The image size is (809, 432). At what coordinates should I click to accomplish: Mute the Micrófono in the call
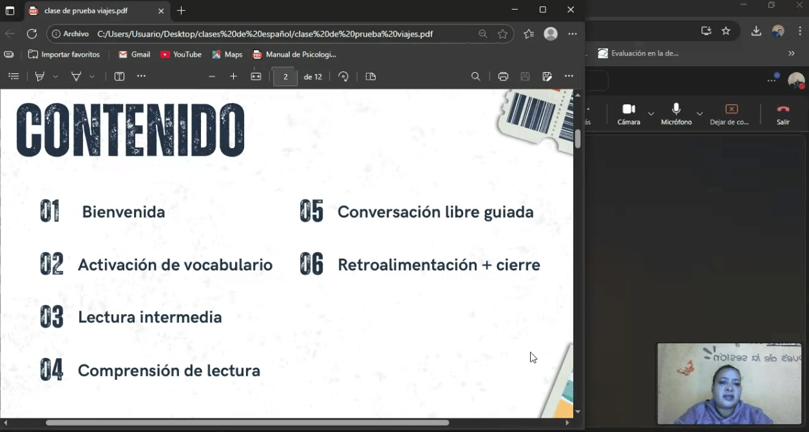(676, 113)
